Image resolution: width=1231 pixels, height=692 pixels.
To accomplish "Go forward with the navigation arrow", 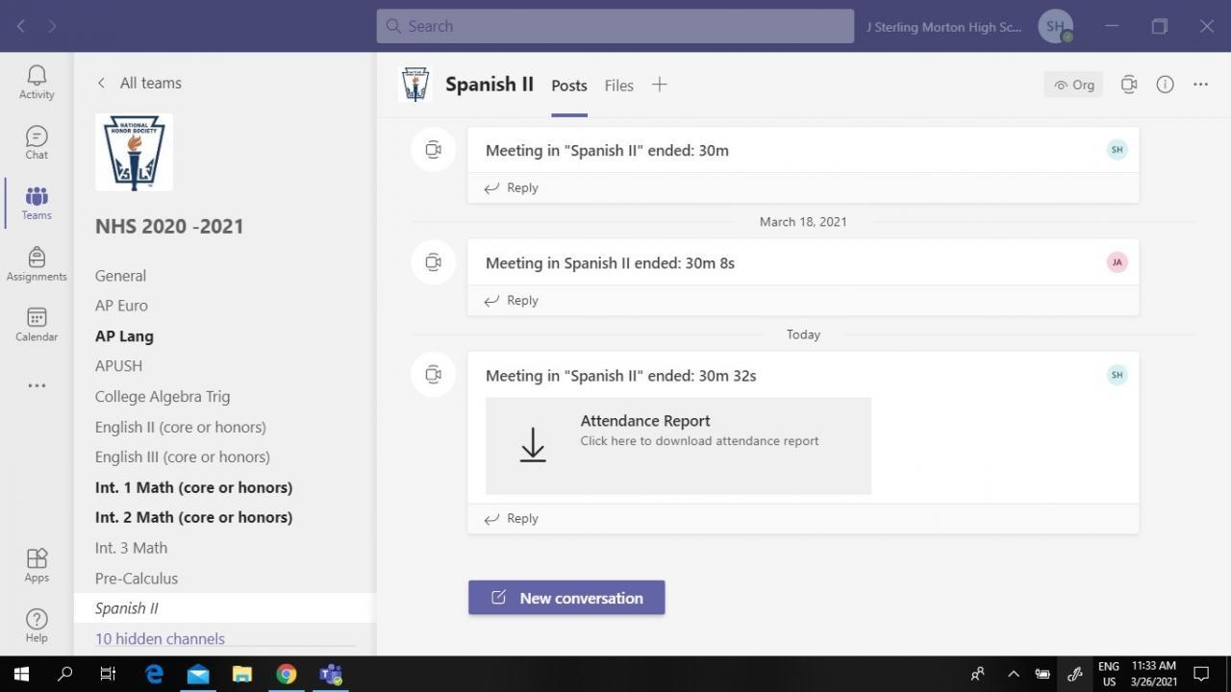I will pyautogui.click(x=52, y=26).
